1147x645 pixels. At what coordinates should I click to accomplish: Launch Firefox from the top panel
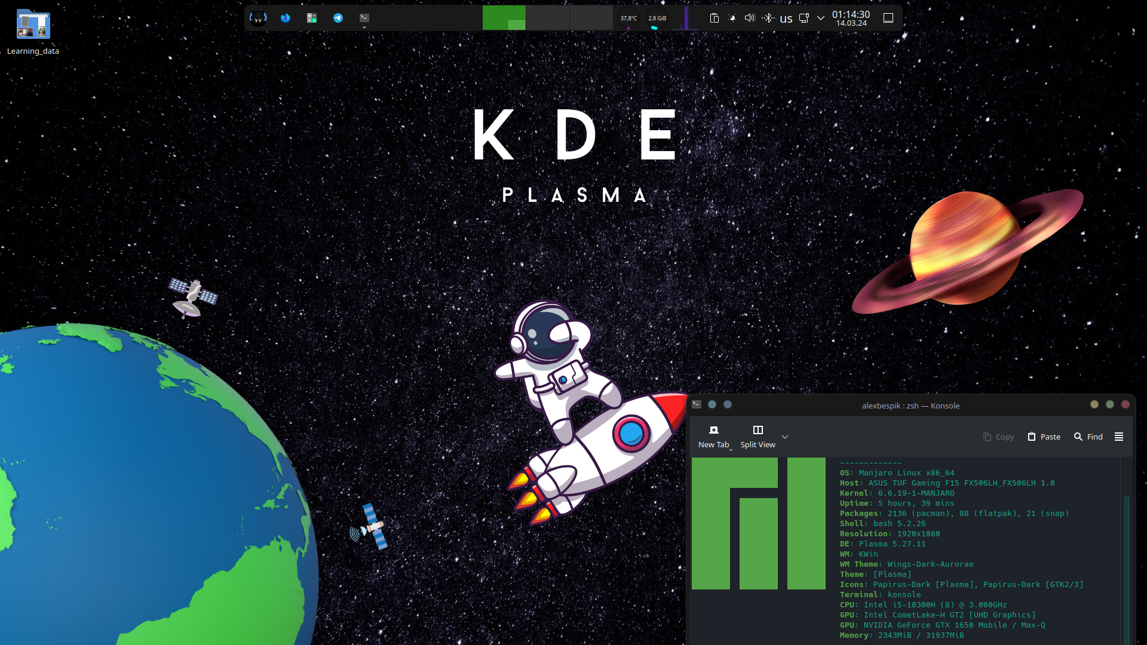tap(286, 18)
